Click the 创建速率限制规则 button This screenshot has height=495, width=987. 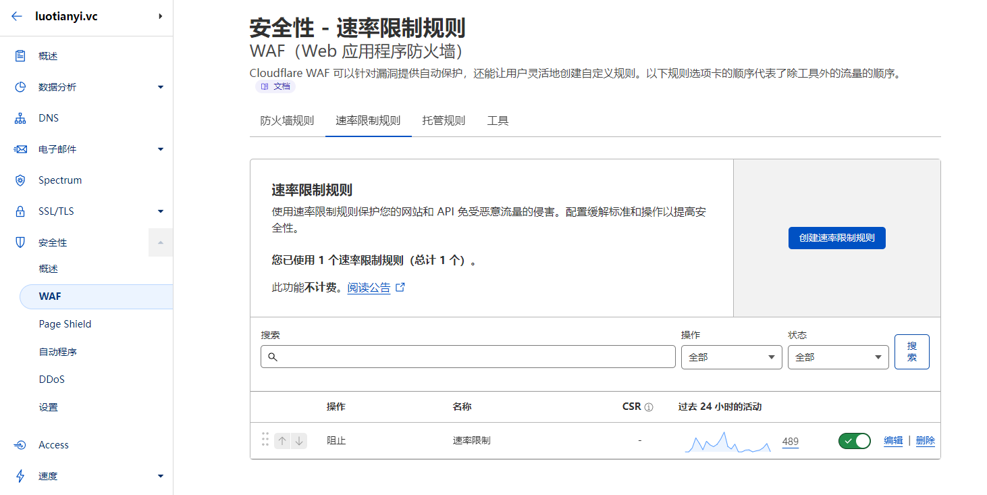coord(836,238)
